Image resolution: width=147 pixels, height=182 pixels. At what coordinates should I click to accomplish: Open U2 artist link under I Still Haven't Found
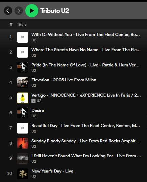(34, 161)
